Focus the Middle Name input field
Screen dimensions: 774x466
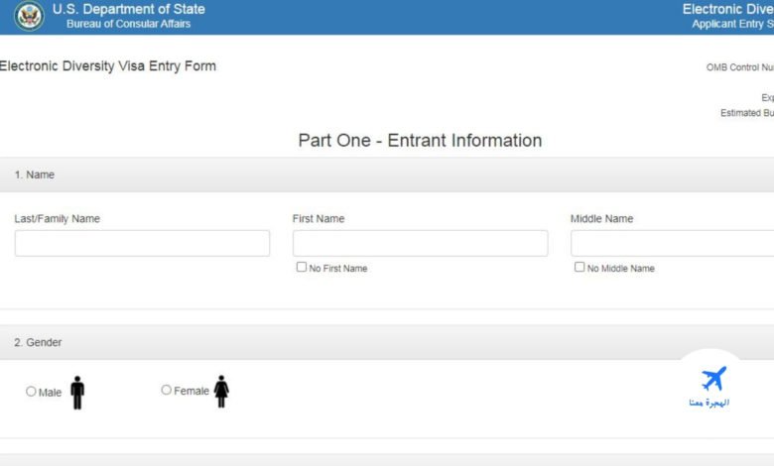click(673, 243)
